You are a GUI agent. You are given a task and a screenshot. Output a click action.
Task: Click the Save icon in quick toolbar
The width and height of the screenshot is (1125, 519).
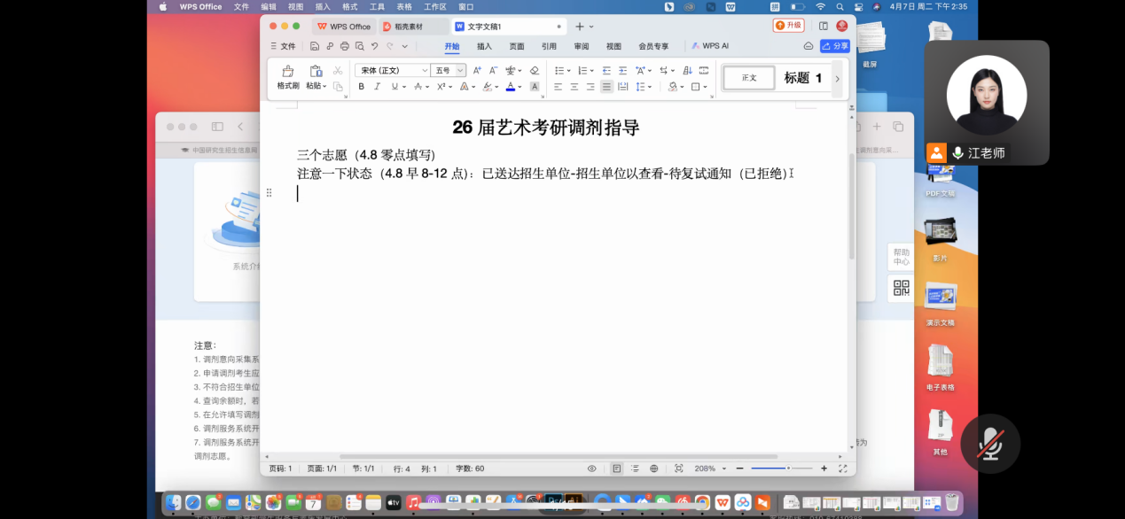point(315,46)
